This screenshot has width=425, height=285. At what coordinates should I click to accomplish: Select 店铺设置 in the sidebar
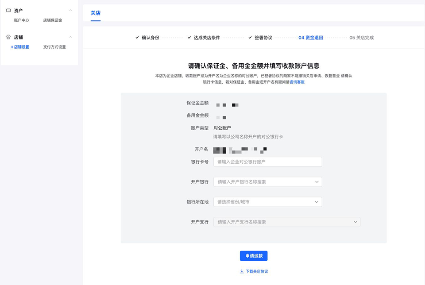tap(22, 47)
